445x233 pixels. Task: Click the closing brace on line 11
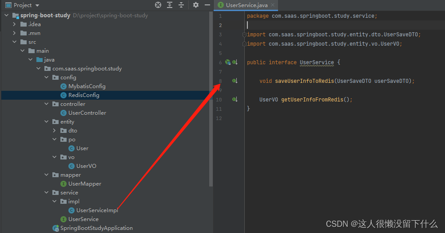[x=248, y=109]
